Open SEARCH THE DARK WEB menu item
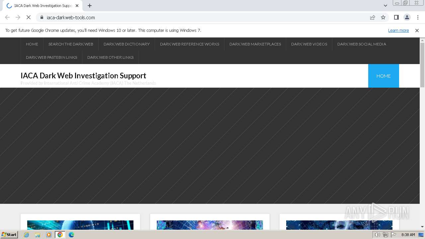Image resolution: width=425 pixels, height=239 pixels. point(71,44)
